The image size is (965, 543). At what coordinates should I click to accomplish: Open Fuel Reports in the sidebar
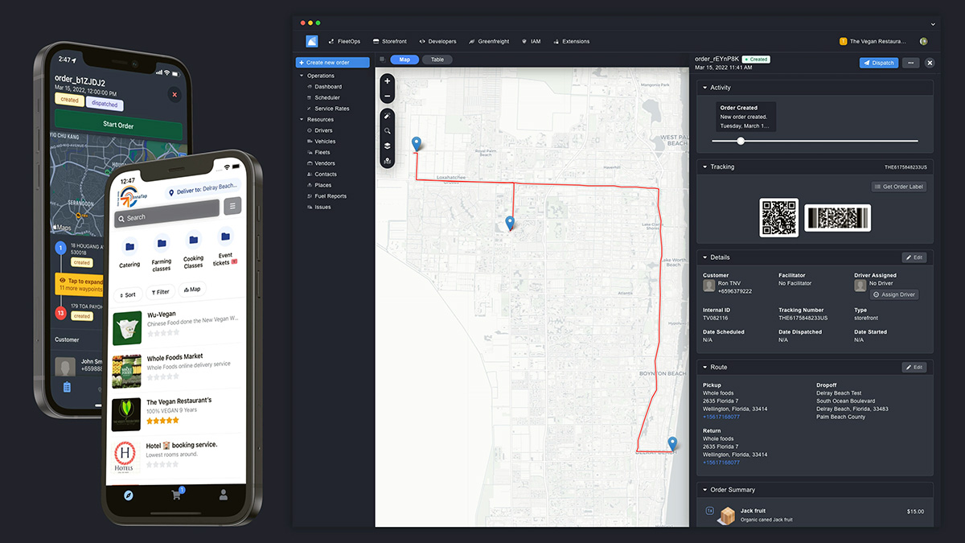pos(330,196)
